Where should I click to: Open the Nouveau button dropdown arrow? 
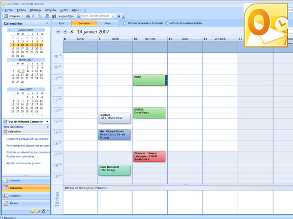tap(22, 16)
